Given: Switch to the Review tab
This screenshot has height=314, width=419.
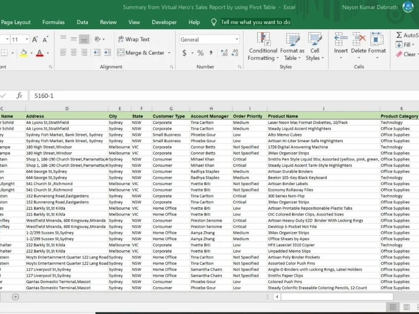Looking at the screenshot, I should point(108,22).
